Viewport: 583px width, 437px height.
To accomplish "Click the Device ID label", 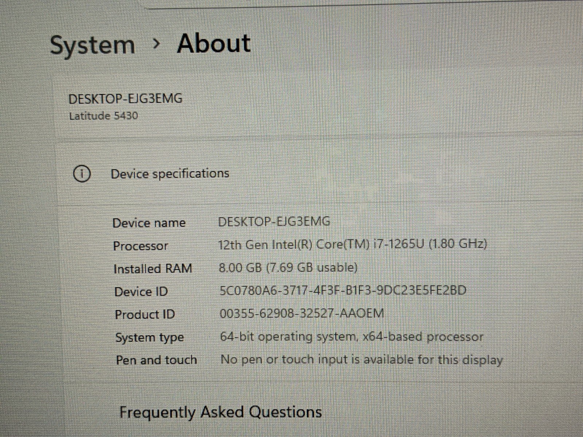I will coord(141,292).
